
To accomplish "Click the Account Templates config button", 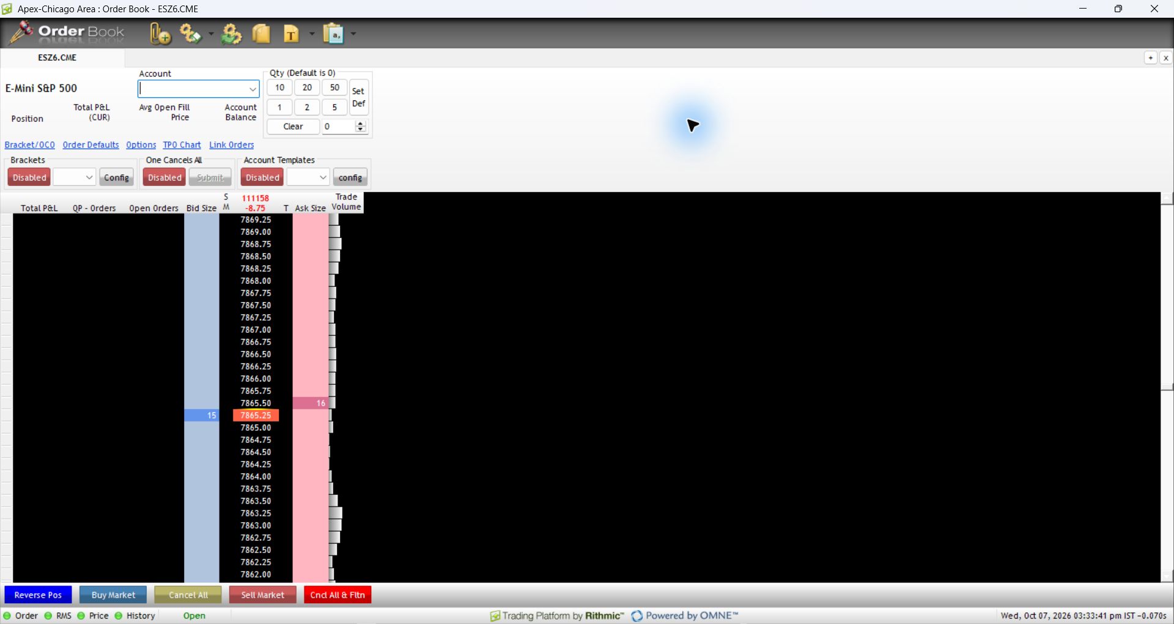I will pyautogui.click(x=350, y=177).
